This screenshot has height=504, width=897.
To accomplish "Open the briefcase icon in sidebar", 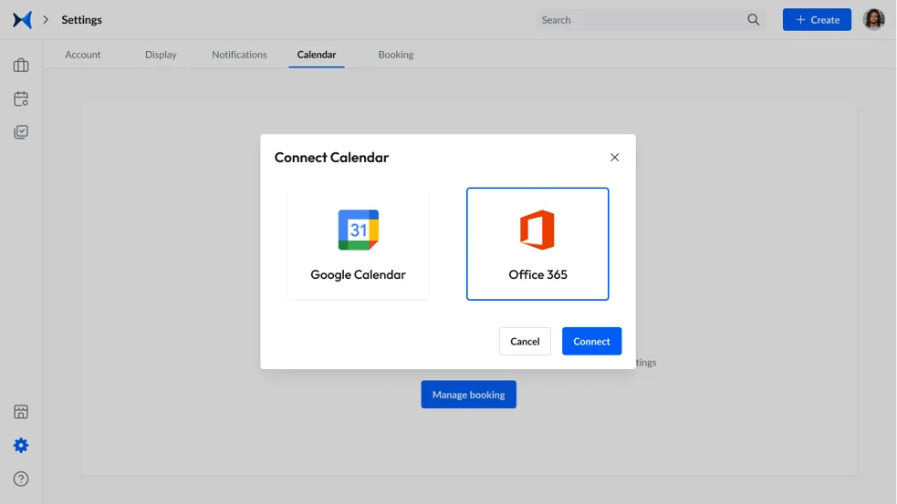I will point(21,65).
